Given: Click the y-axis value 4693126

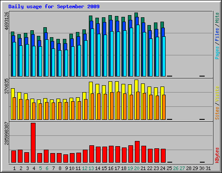Looking at the screenshot, I should (7, 21).
